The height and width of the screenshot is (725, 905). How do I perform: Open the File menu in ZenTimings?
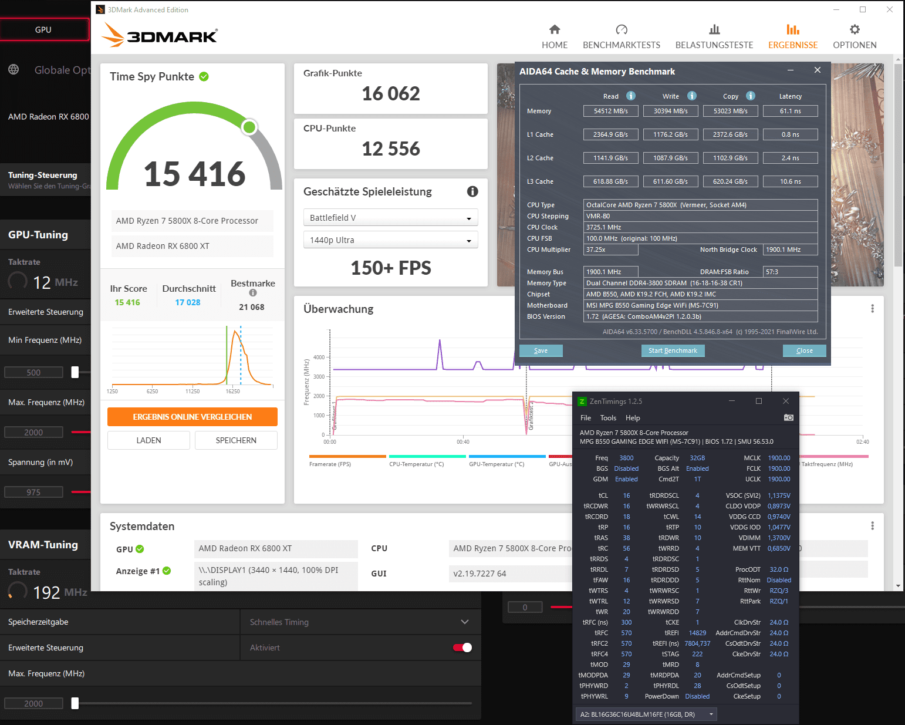pyautogui.click(x=586, y=418)
